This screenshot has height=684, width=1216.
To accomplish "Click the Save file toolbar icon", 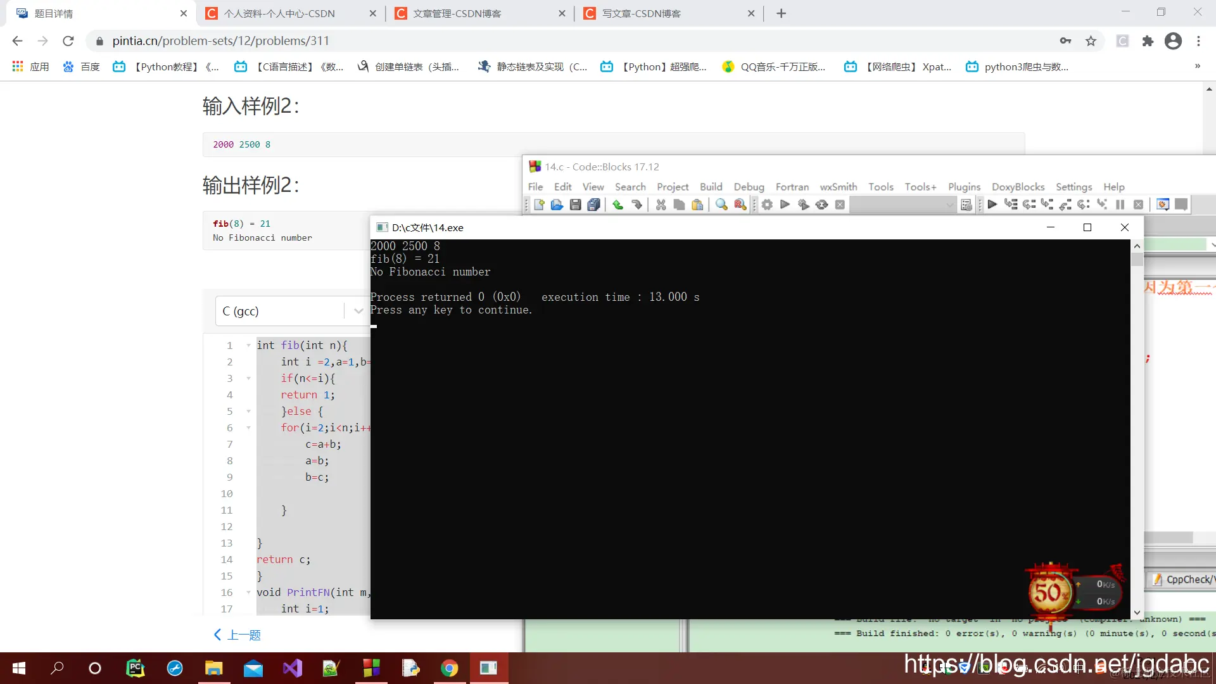I will coord(575,205).
